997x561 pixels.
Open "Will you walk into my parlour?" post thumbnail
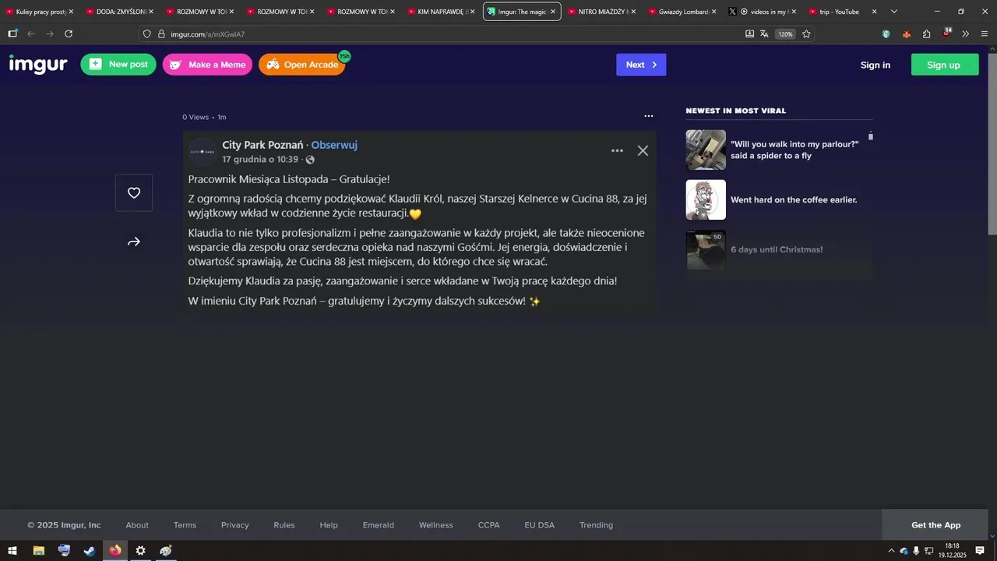(706, 150)
